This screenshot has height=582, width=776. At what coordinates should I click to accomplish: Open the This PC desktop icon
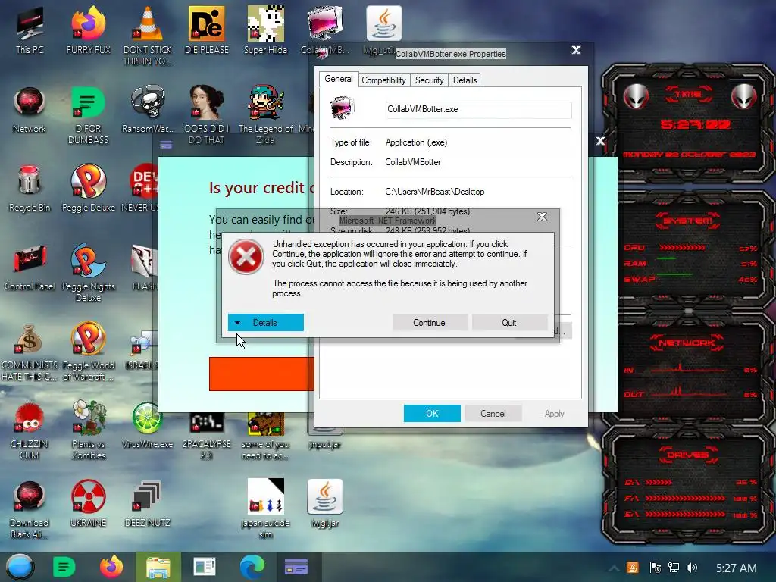pyautogui.click(x=30, y=30)
